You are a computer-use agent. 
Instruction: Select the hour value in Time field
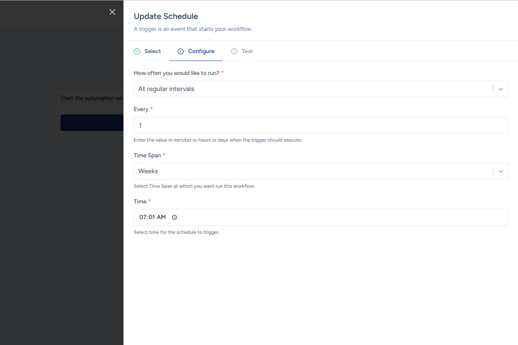tap(143, 218)
